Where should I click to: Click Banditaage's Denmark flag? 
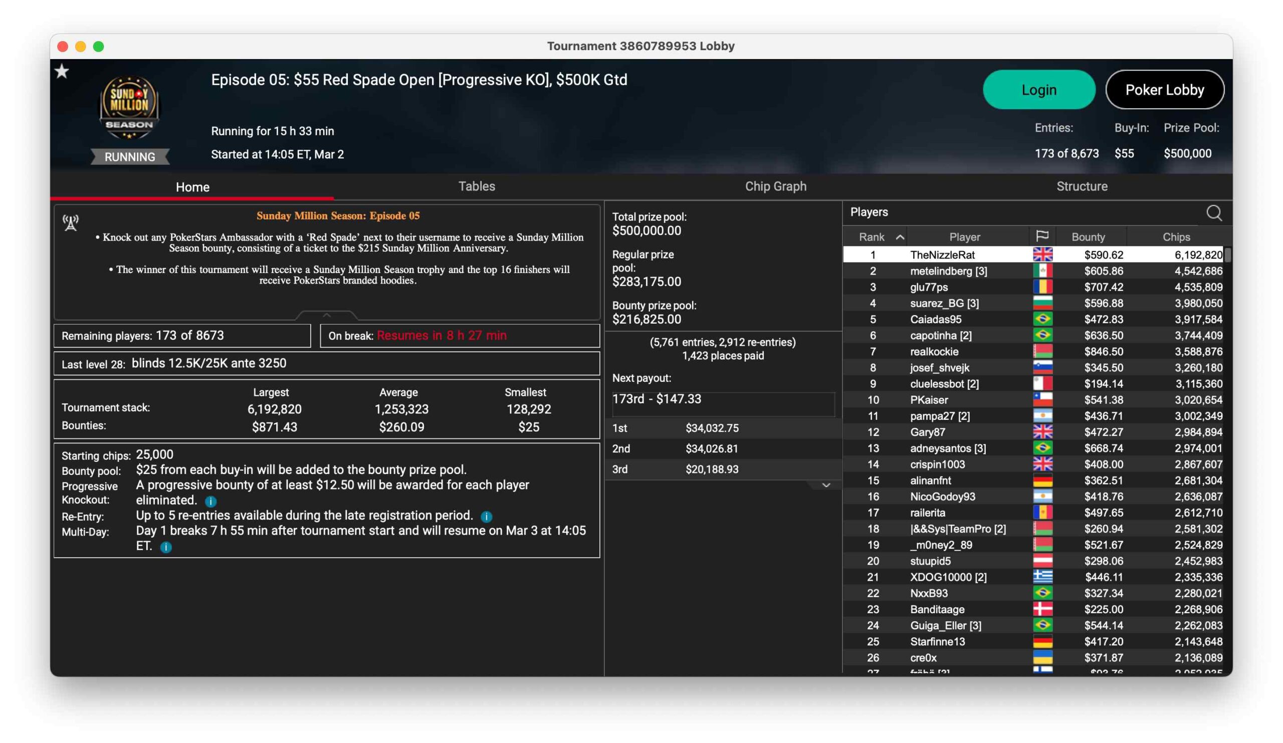pos(1042,609)
